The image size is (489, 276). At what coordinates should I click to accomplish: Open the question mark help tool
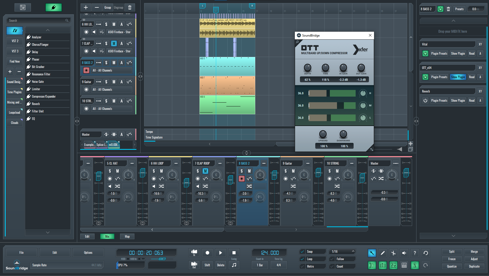(415, 253)
